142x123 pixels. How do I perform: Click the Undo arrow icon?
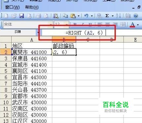[86, 16]
